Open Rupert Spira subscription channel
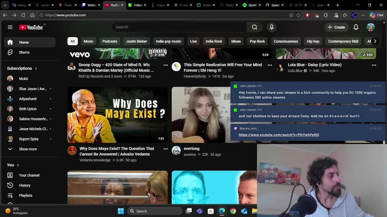Screen dimensions: 387x217 (x=30, y=139)
